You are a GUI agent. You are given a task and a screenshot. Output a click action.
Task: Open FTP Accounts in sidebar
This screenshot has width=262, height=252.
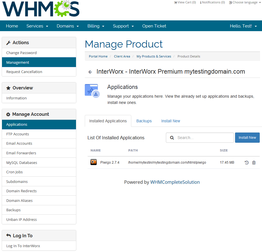(39, 134)
